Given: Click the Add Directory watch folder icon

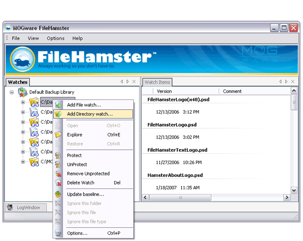Looking at the screenshot, I should [58, 114].
